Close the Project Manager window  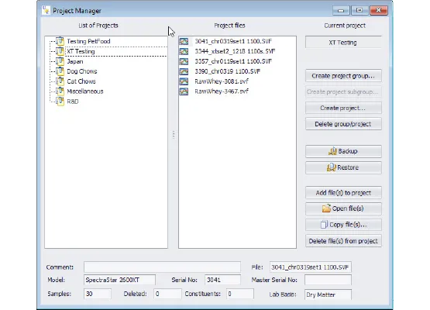pyautogui.click(x=378, y=10)
